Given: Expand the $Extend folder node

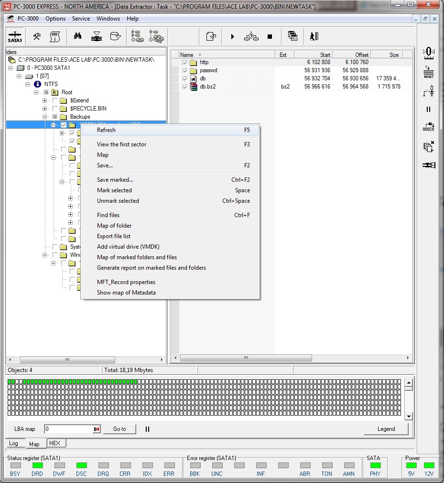Looking at the screenshot, I should 44,100.
